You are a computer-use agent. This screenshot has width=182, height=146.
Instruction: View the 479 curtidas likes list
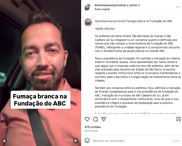[x=93, y=127]
